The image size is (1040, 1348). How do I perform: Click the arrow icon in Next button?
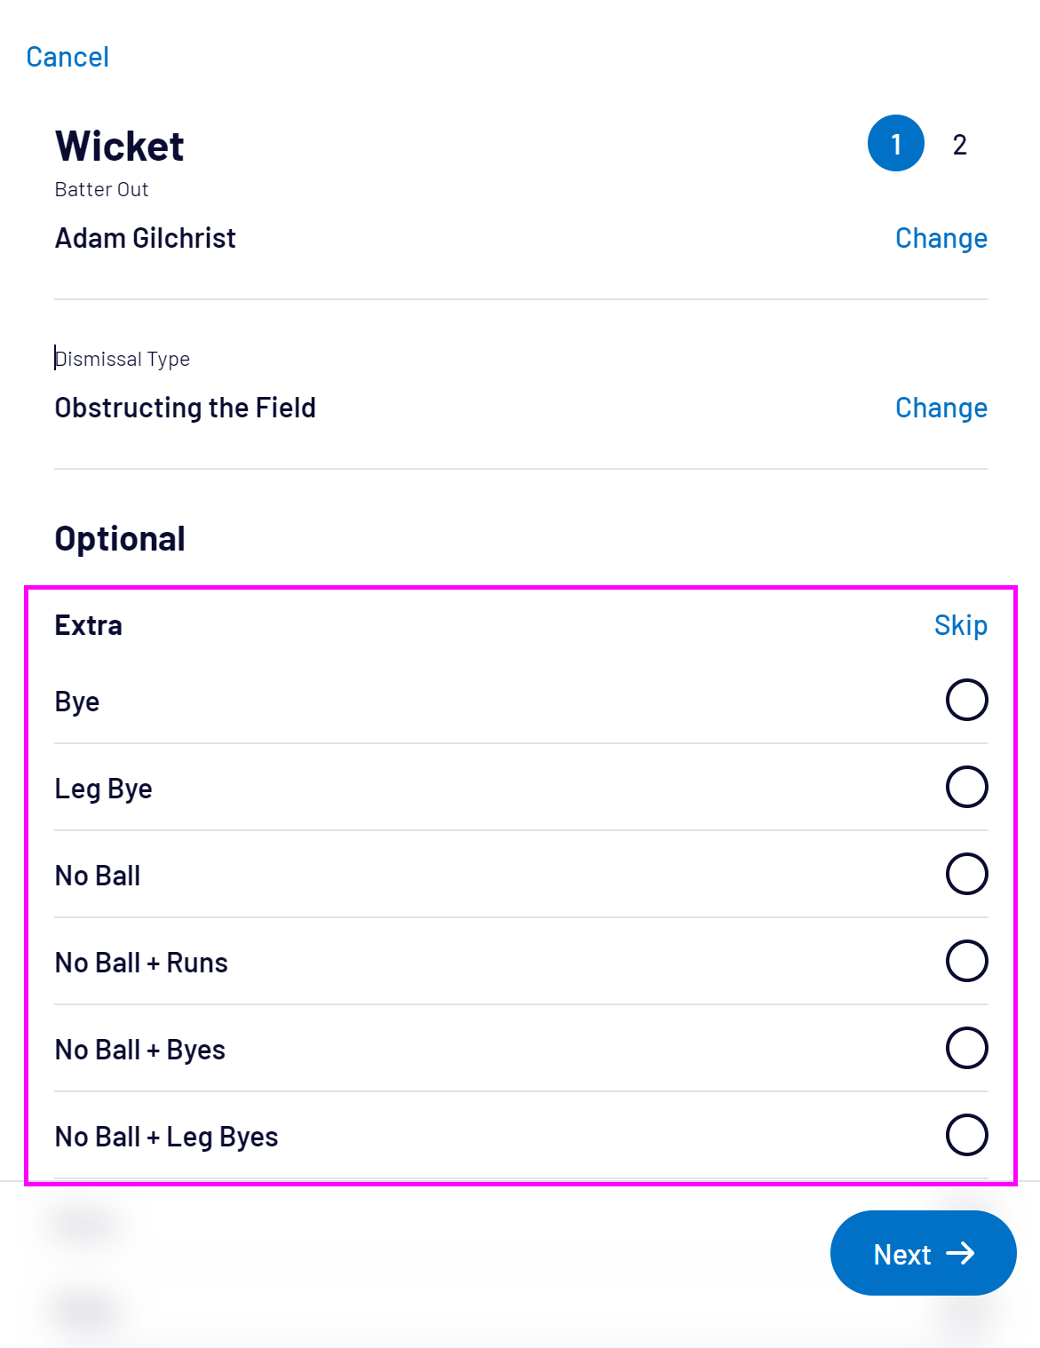tap(960, 1253)
